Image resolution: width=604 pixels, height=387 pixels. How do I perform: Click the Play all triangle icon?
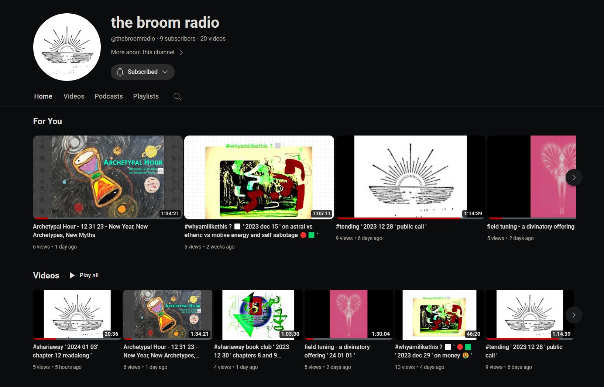coord(72,275)
